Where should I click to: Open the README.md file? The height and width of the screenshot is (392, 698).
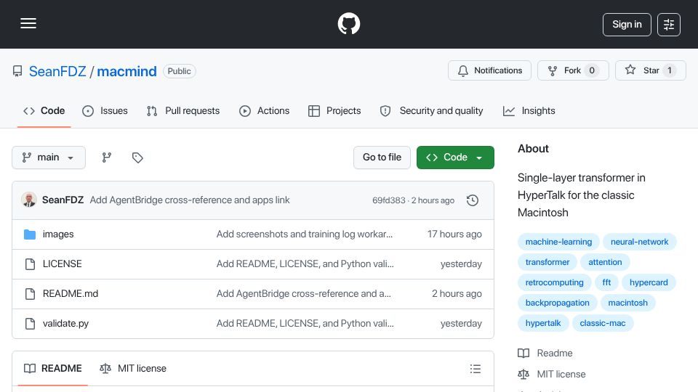coord(71,294)
